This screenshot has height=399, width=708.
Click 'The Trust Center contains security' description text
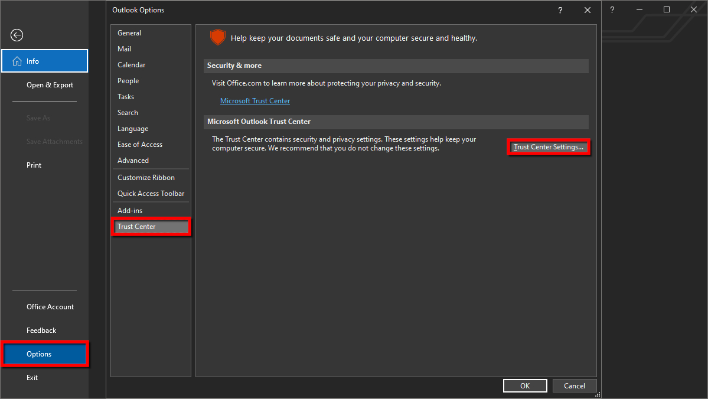tap(344, 144)
